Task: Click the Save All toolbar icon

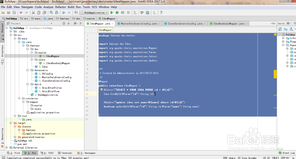Action: tap(9, 13)
